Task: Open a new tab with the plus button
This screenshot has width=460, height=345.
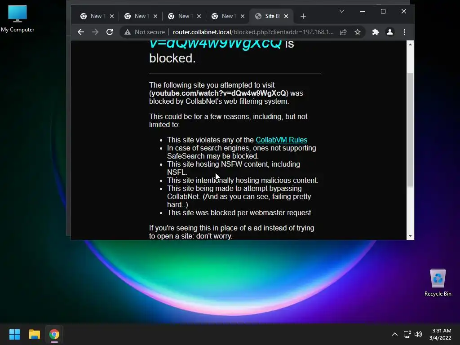Action: click(303, 16)
